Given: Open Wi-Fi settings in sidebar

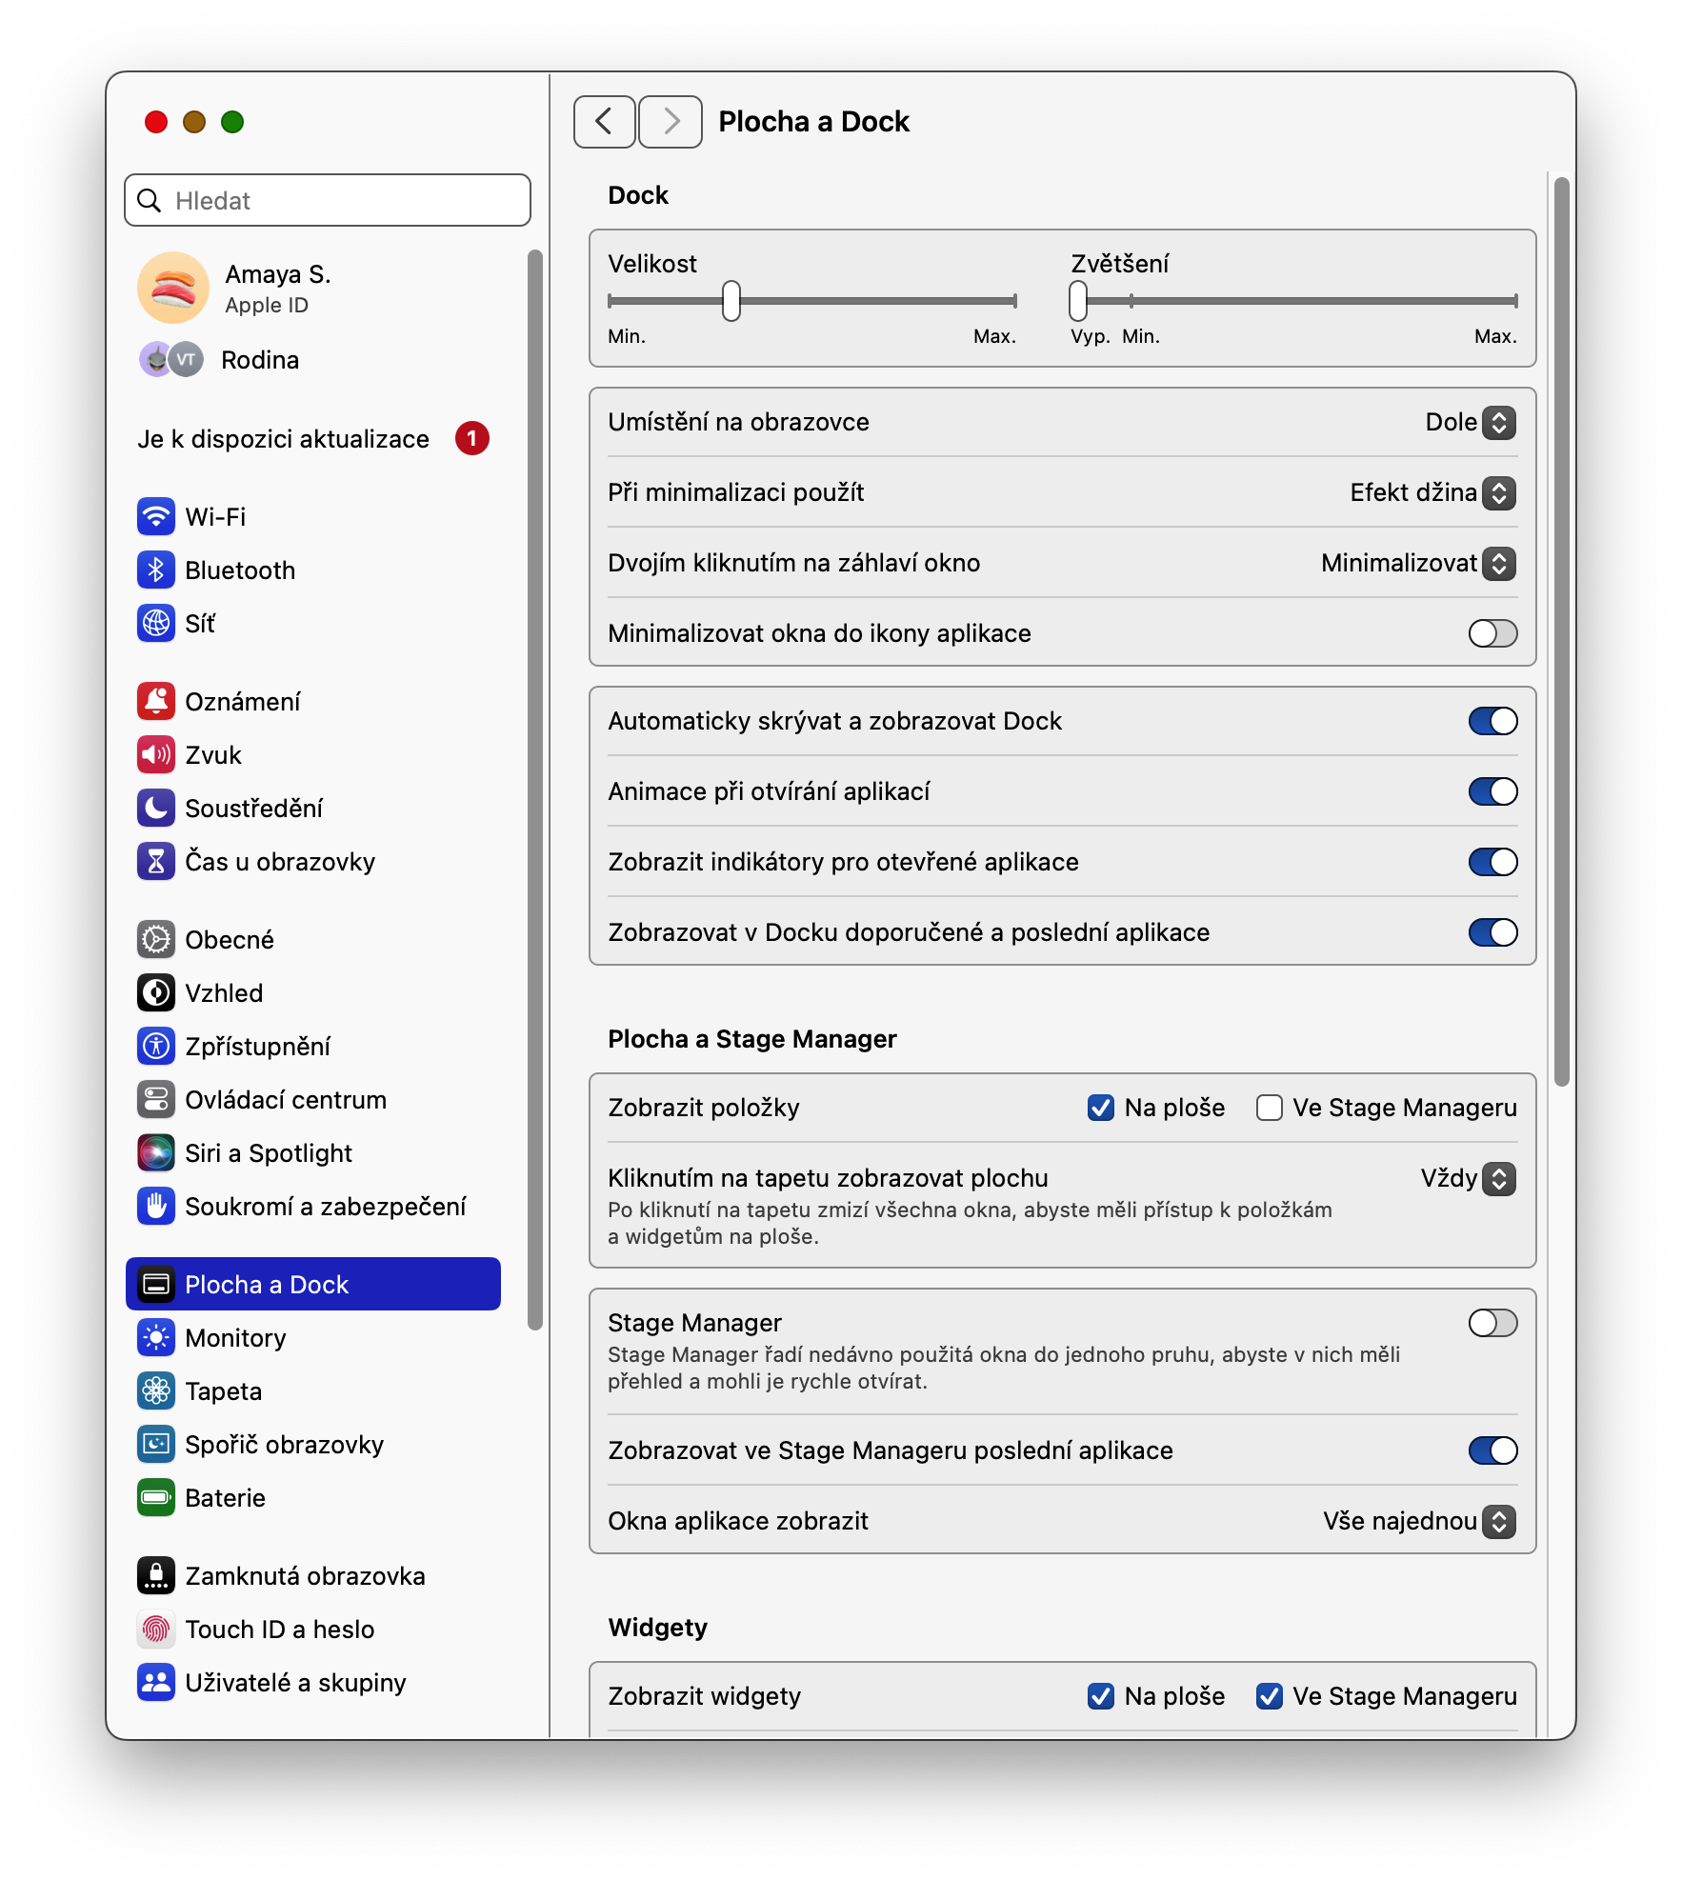Looking at the screenshot, I should click(313, 517).
